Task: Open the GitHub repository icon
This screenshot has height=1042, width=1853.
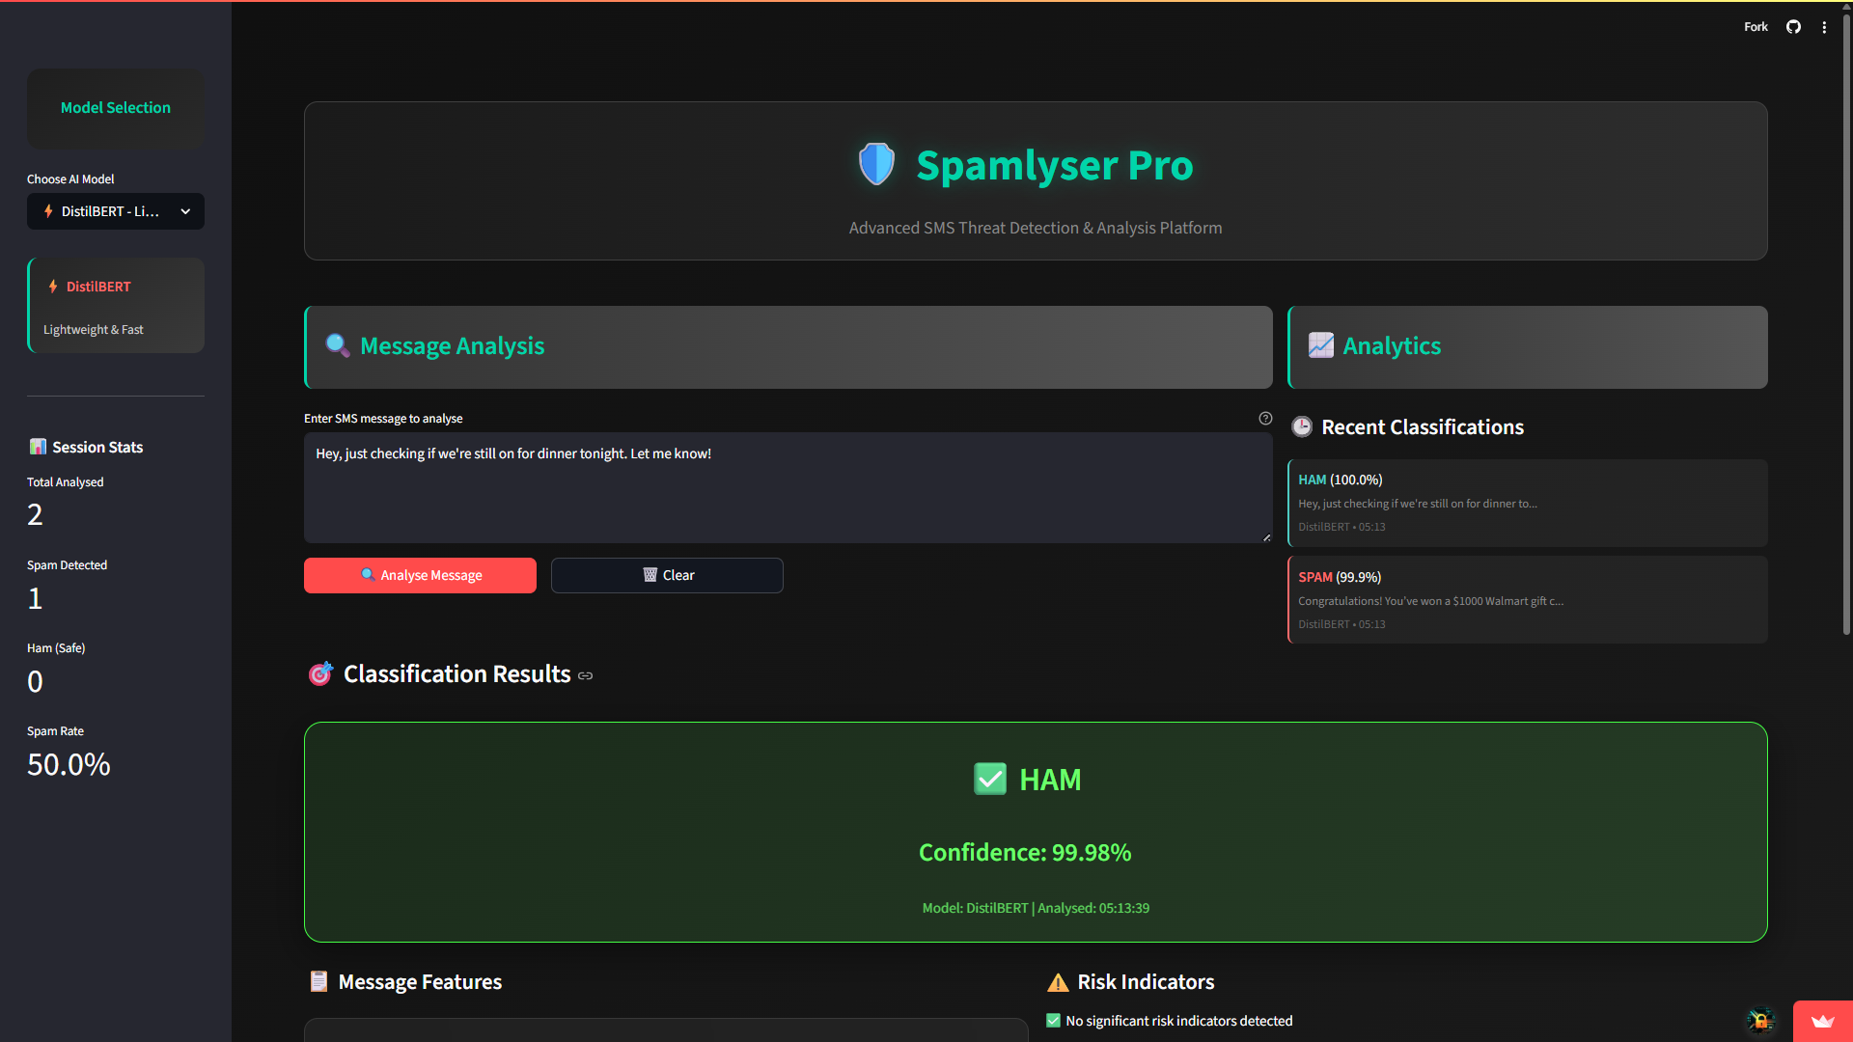Action: [x=1793, y=27]
